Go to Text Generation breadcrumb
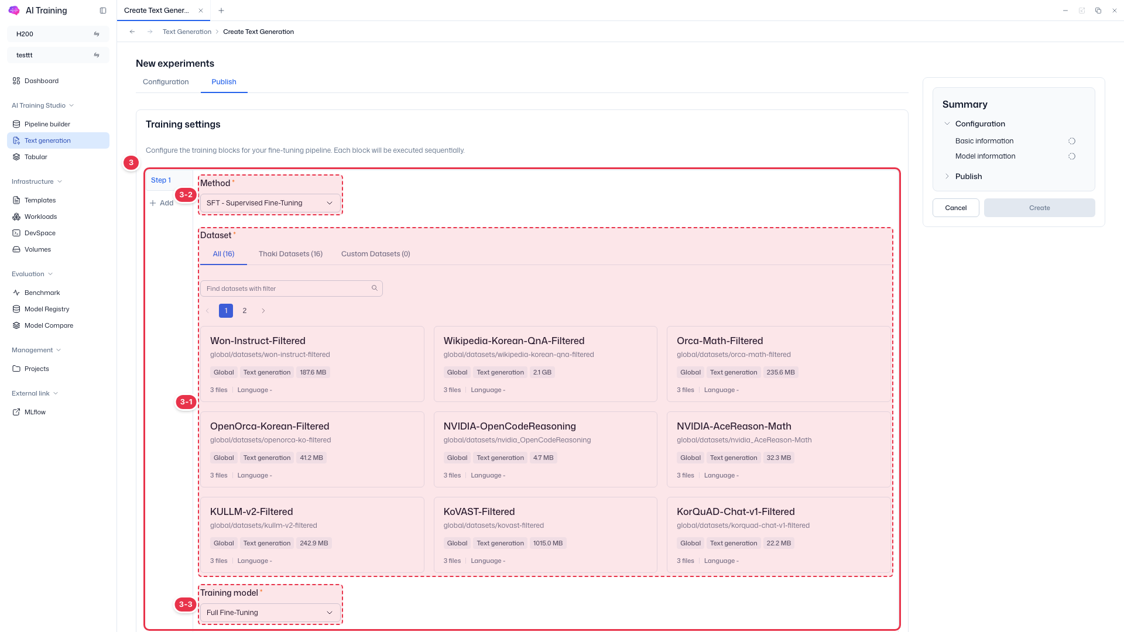Viewport: 1124px width, 632px height. click(x=187, y=32)
